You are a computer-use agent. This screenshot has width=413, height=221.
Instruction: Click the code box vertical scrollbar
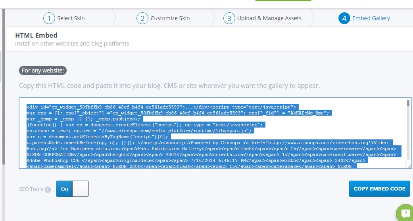coord(408,103)
